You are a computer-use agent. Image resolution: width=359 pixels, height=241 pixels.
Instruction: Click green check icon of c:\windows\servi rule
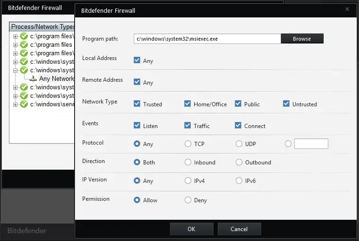click(x=24, y=104)
